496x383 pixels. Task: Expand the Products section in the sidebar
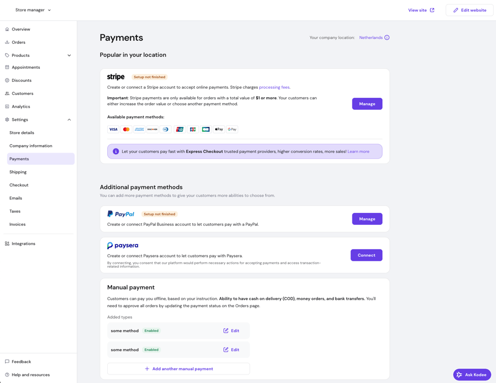click(69, 55)
